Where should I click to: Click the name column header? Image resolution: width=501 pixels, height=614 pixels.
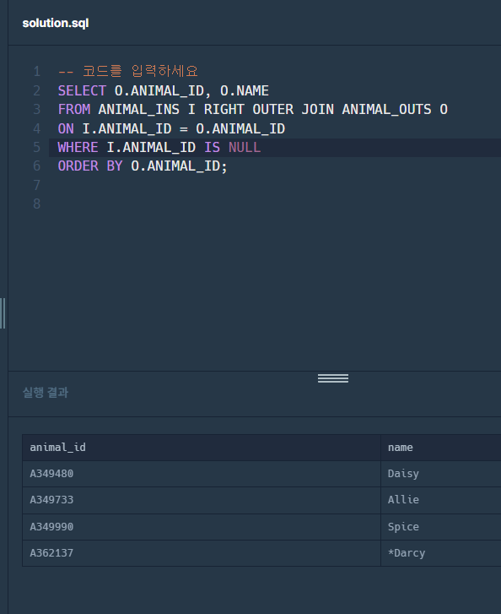441,448
